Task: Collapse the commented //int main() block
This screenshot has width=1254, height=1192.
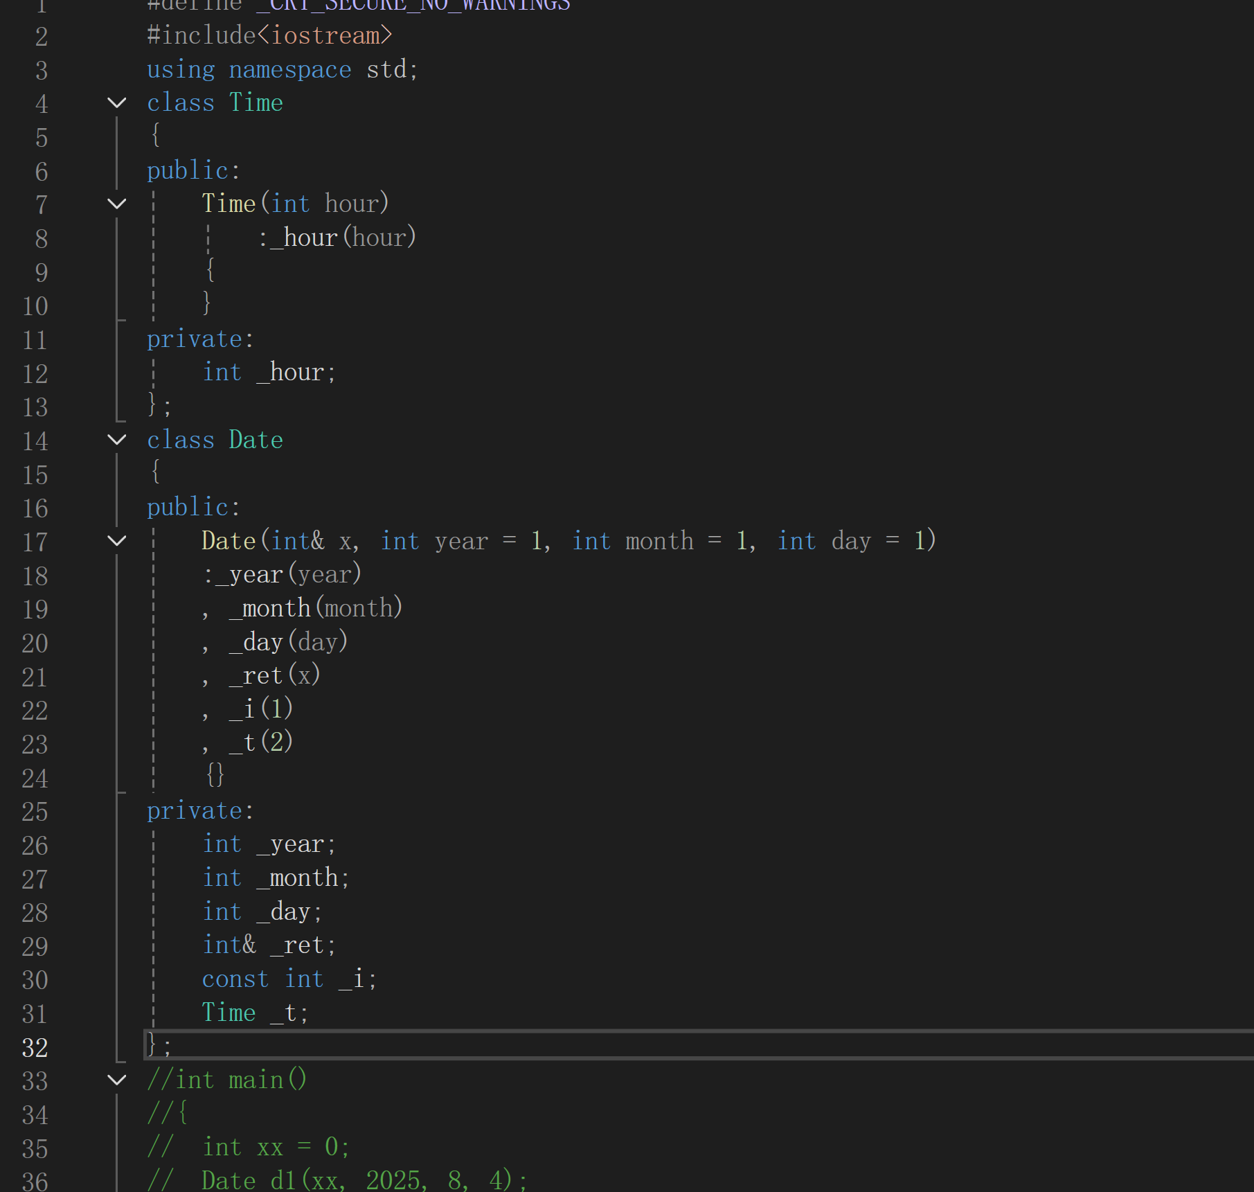Action: [117, 1080]
